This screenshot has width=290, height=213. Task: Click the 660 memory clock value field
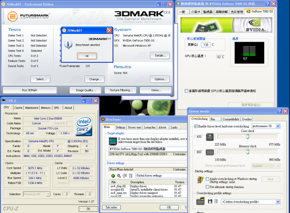click(x=199, y=152)
